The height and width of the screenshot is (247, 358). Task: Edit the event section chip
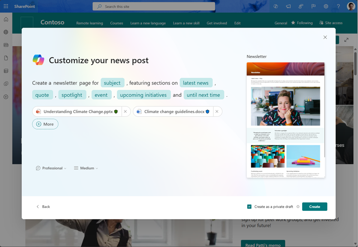pyautogui.click(x=101, y=95)
